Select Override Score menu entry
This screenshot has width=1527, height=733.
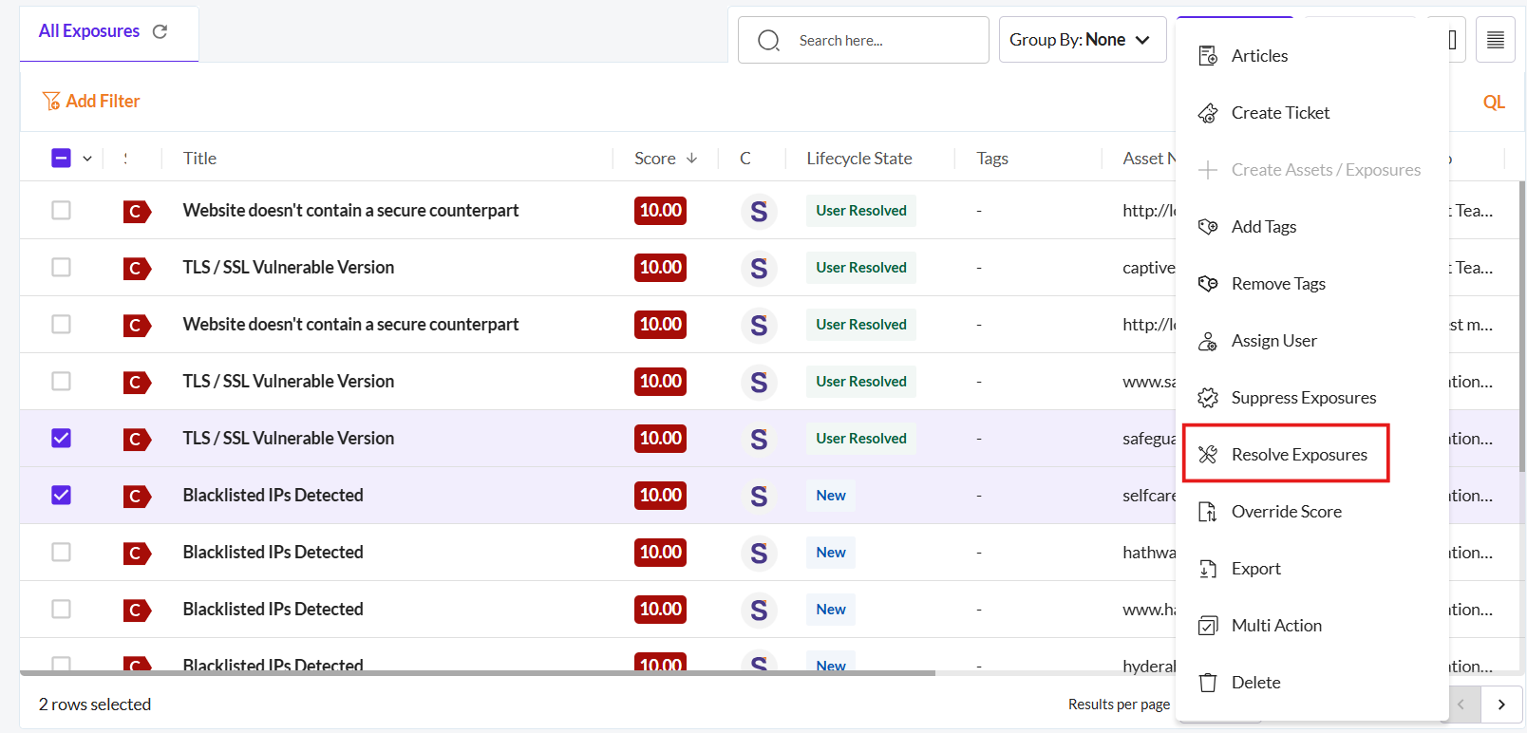click(x=1287, y=512)
